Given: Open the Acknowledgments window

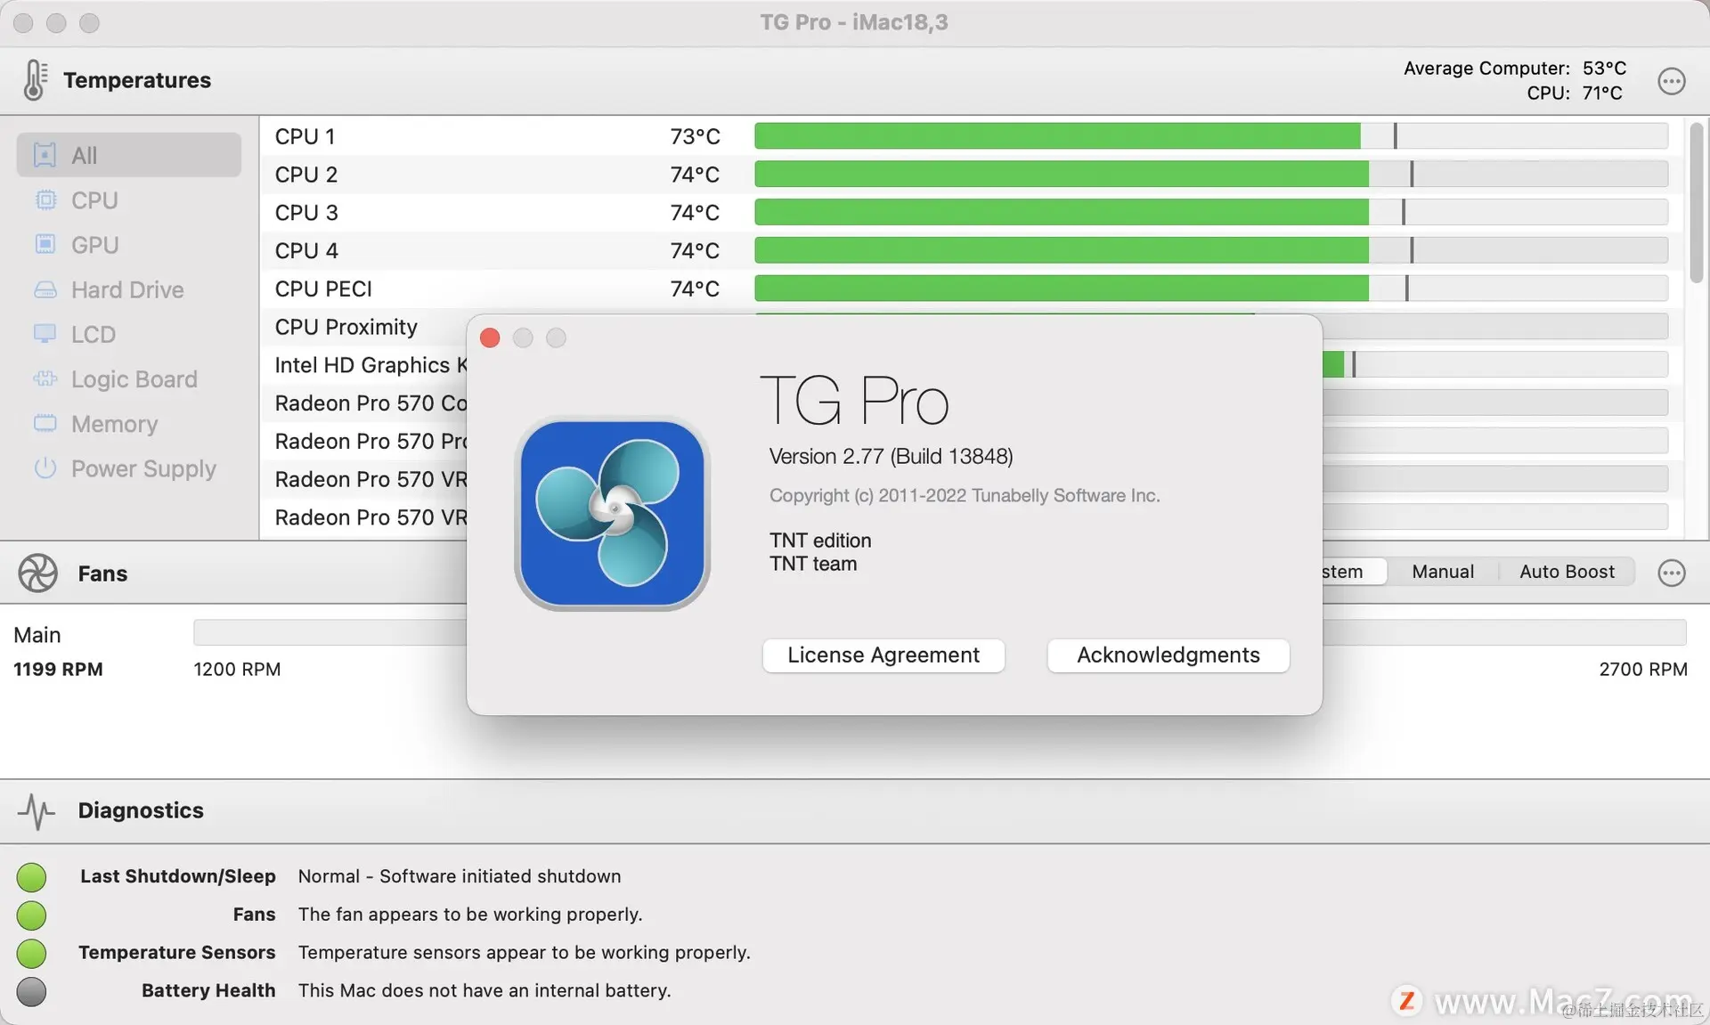Looking at the screenshot, I should 1168,655.
